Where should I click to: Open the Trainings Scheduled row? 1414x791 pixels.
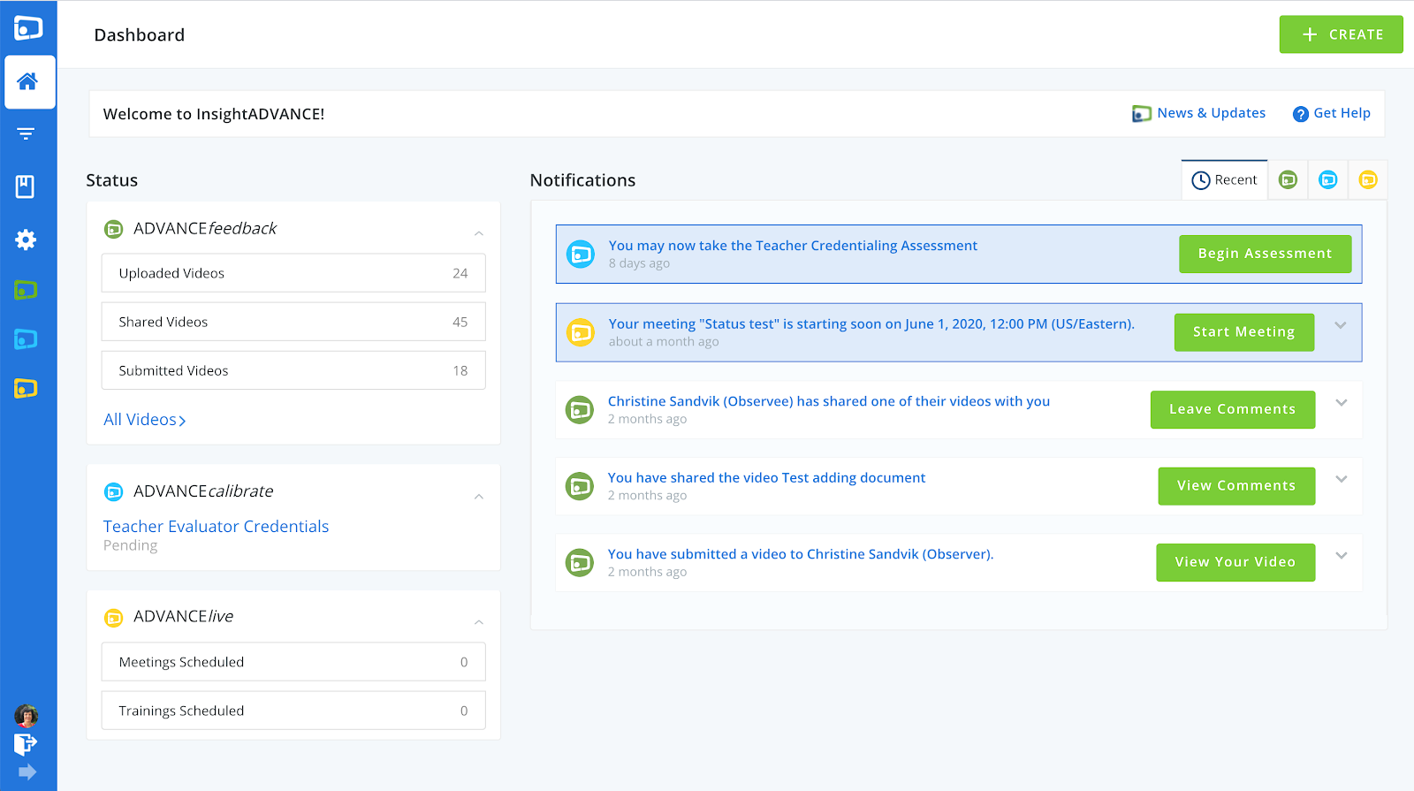(293, 711)
